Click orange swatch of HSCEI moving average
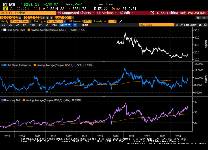 35,65
